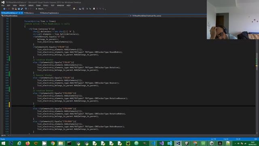Open the blue Visual Studio Code taskbar icon
The width and height of the screenshot is (259, 146).
pyautogui.click(x=170, y=143)
